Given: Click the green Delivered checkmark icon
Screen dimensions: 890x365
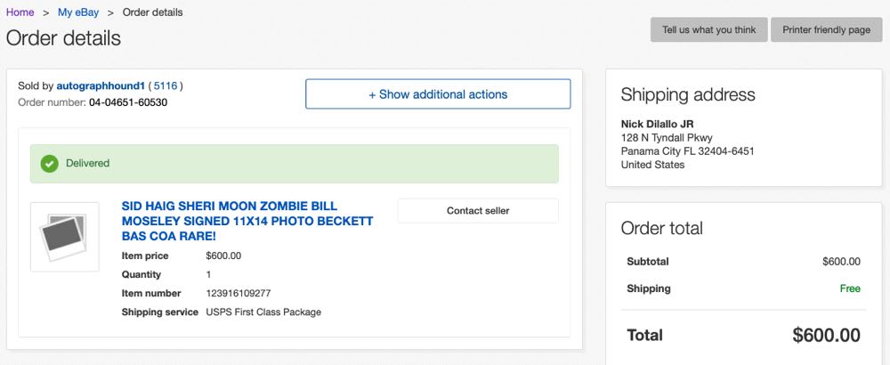Looking at the screenshot, I should tap(50, 163).
